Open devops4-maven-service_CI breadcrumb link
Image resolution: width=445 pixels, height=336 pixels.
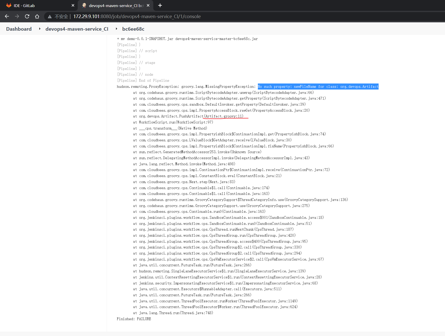pos(77,29)
